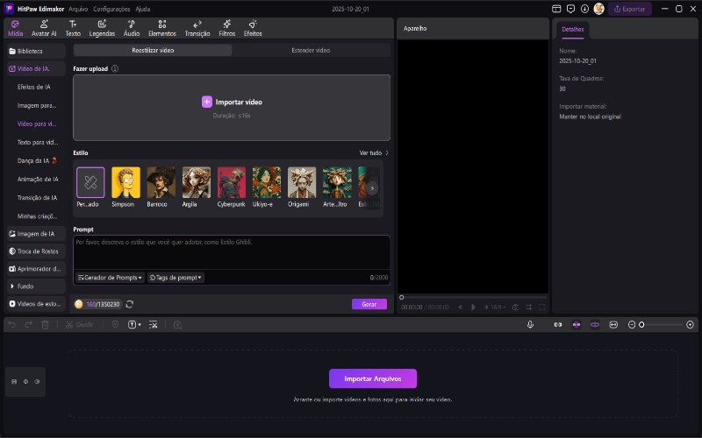Switch to the Estender vídeo mode
Screen dimensions: 702x438
(x=311, y=51)
